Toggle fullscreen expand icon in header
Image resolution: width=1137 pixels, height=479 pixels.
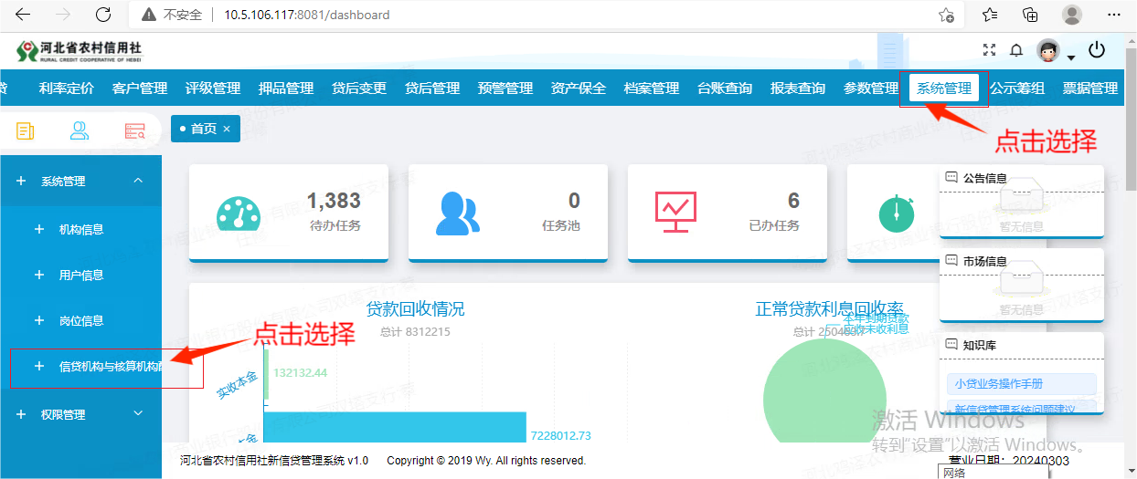[x=989, y=50]
